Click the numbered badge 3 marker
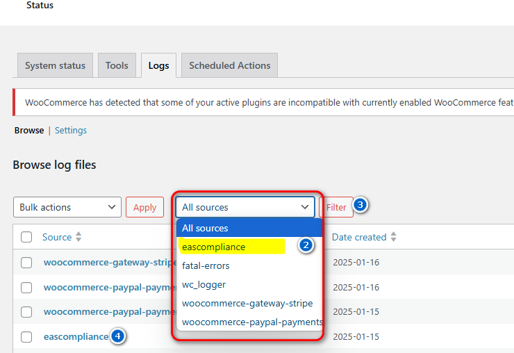 360,205
